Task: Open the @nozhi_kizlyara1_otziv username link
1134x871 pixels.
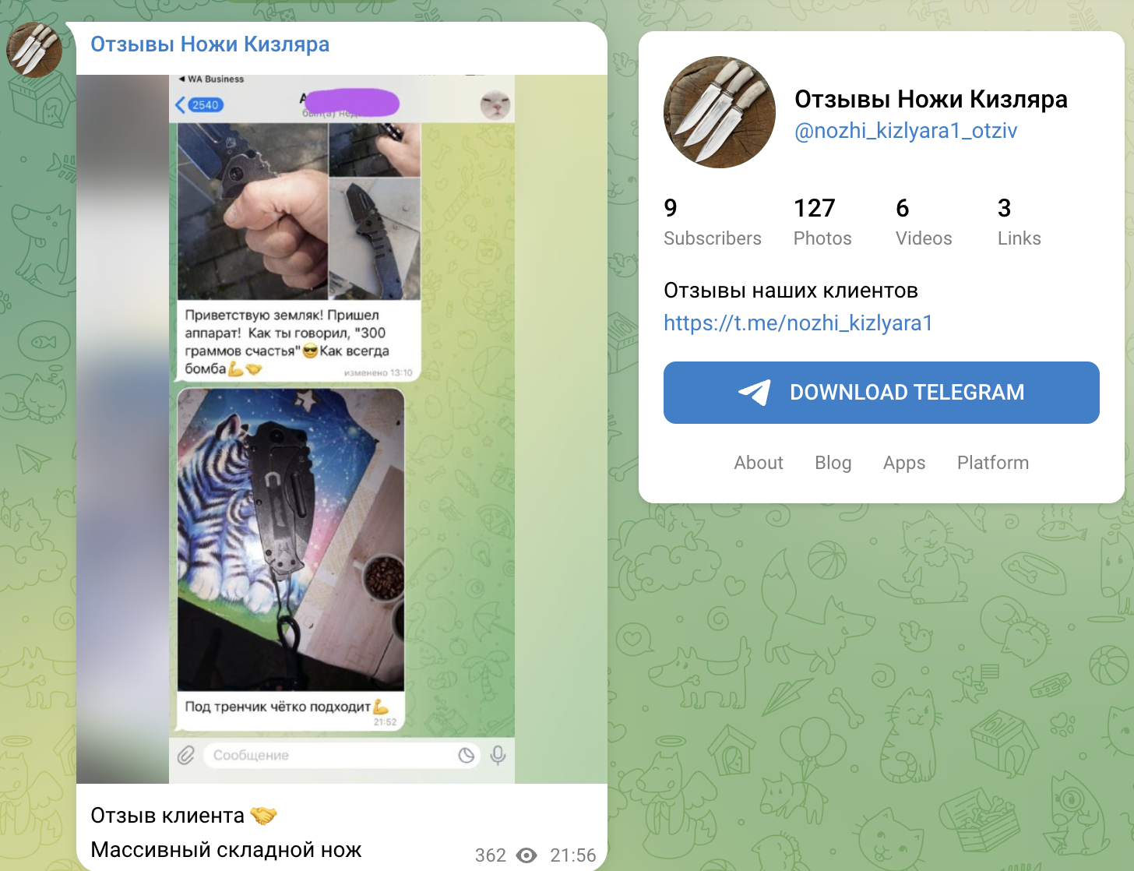Action: coord(906,131)
